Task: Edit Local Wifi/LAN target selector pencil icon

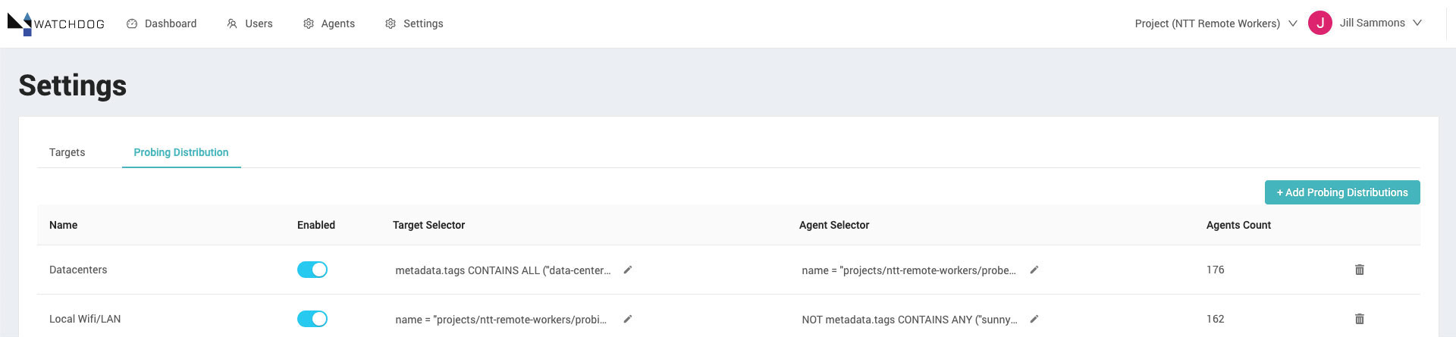Action: pos(628,319)
